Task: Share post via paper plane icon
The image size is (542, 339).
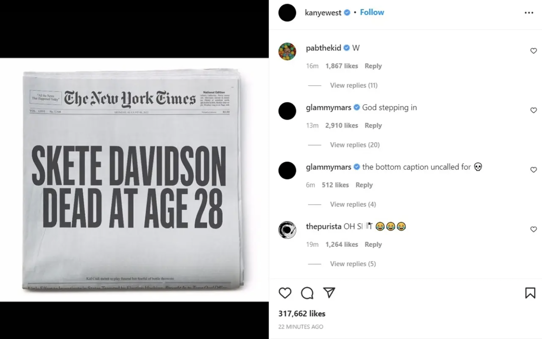Action: pyautogui.click(x=329, y=293)
